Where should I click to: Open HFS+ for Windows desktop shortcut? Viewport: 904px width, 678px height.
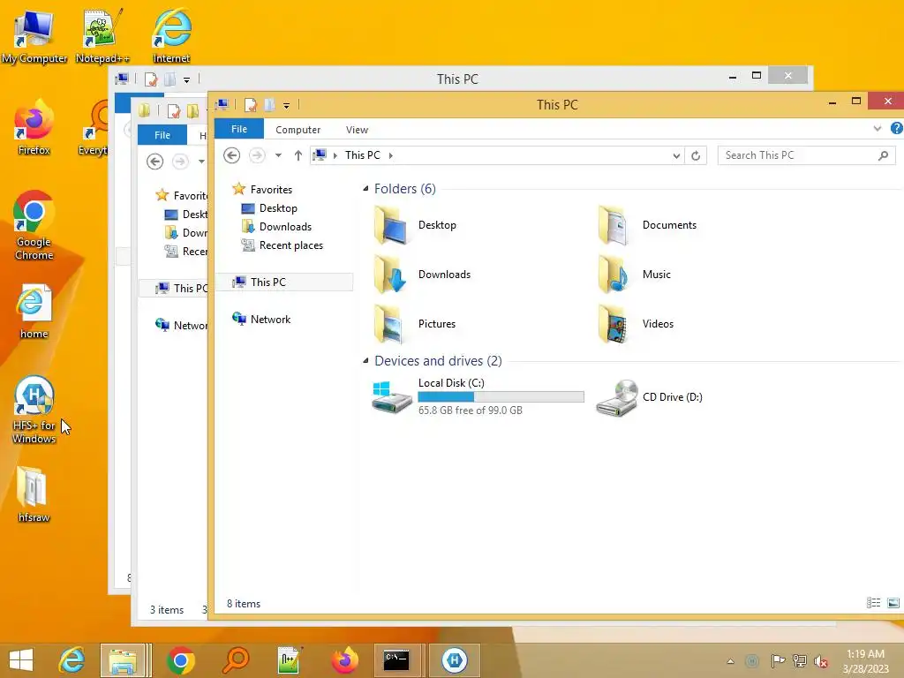(x=34, y=410)
